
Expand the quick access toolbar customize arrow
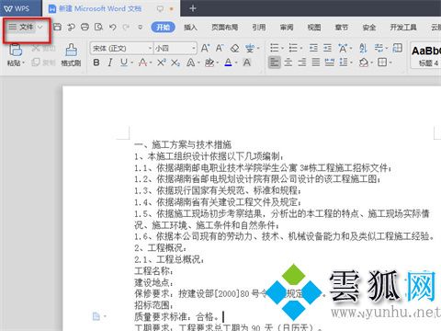click(x=141, y=27)
